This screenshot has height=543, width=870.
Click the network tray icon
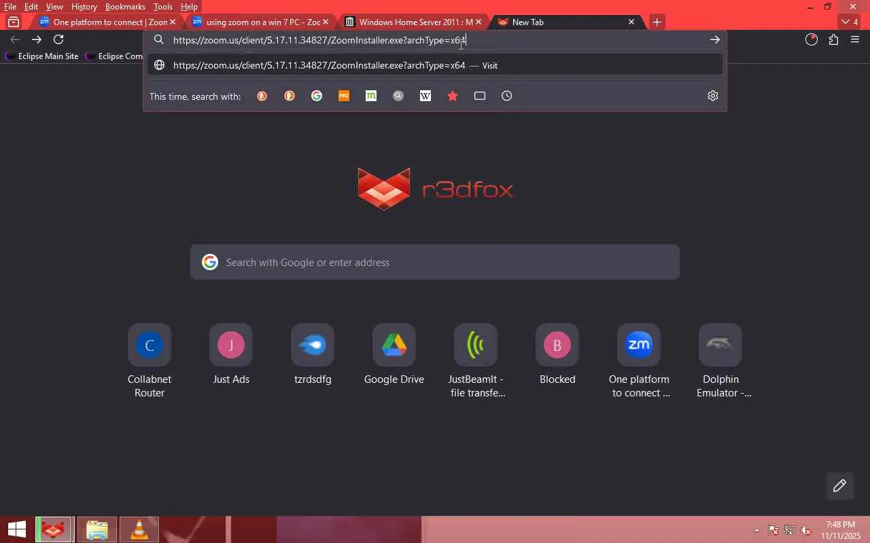[790, 530]
